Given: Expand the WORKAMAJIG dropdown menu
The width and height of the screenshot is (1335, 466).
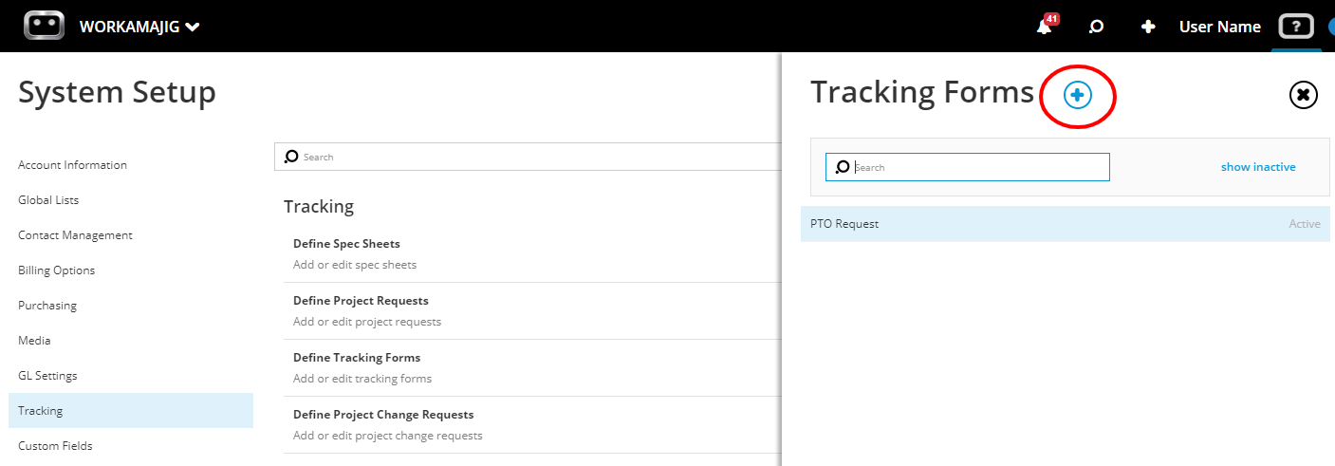Looking at the screenshot, I should click(139, 27).
